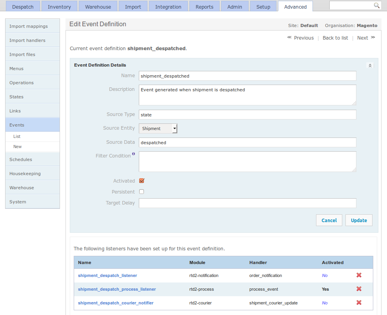Collapse the Event Definition Details panel chevron
Image resolution: width=387 pixels, height=315 pixels.
370,65
